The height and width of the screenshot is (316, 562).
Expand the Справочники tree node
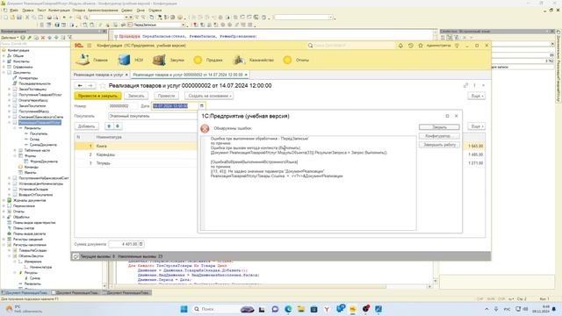(x=4, y=67)
